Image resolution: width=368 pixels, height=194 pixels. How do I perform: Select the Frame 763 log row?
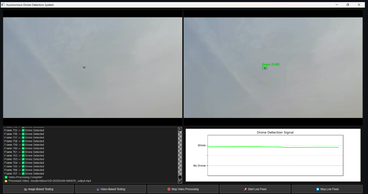point(24,159)
